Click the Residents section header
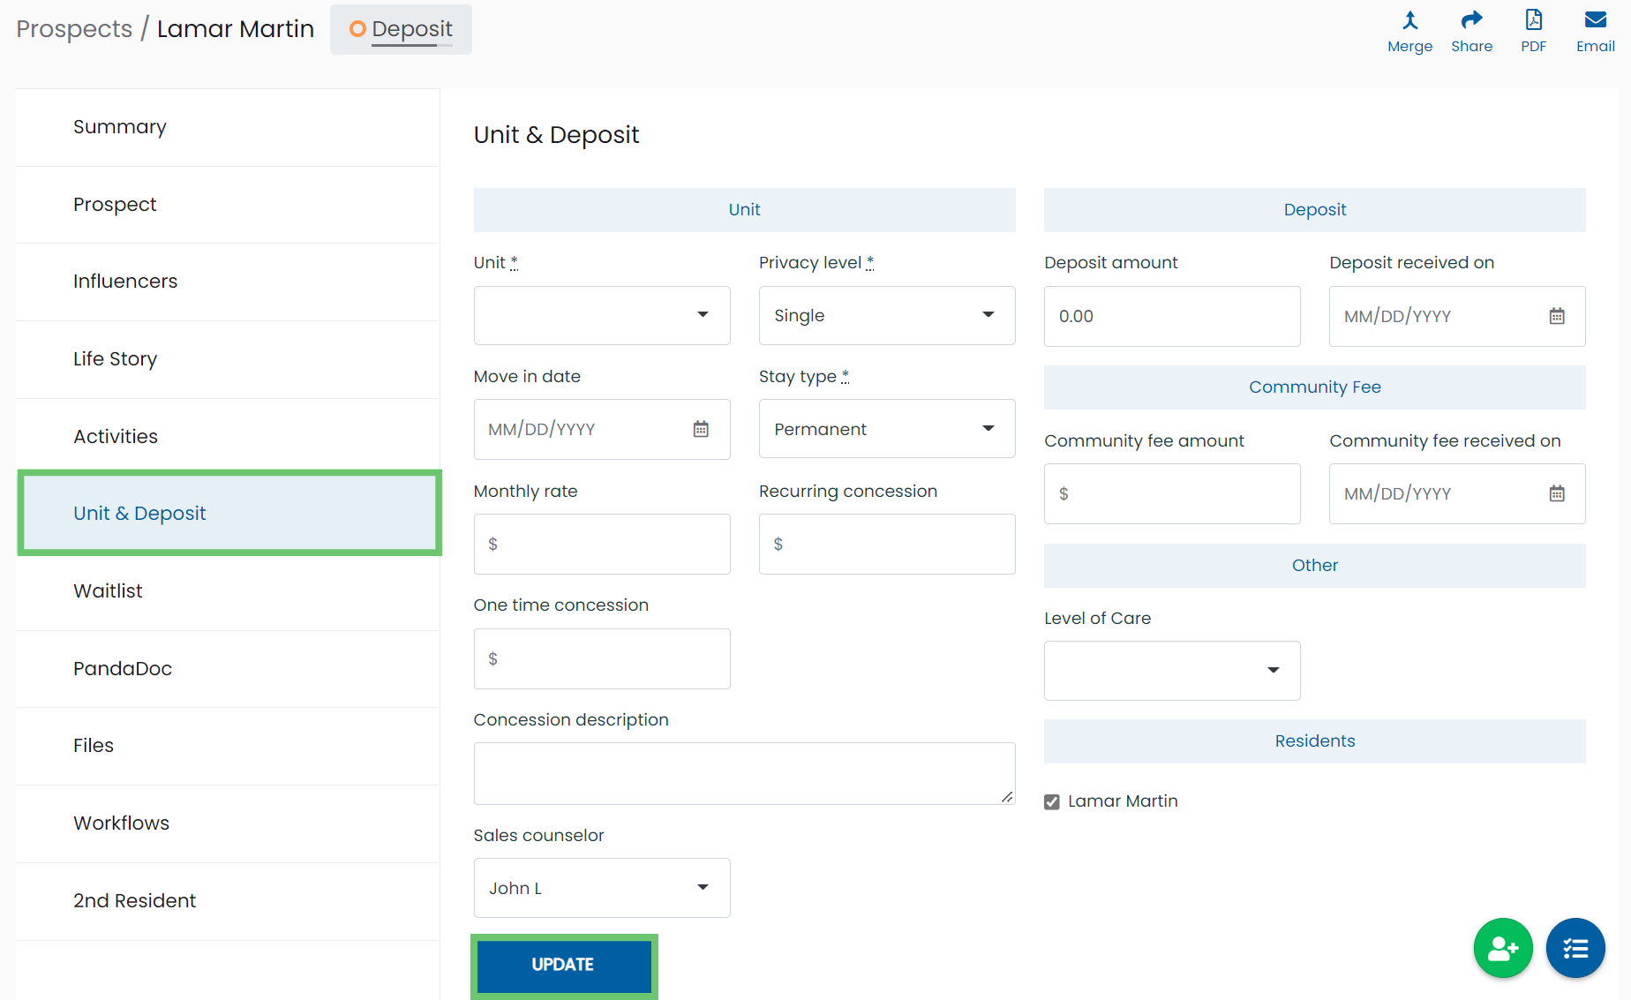 (x=1314, y=741)
